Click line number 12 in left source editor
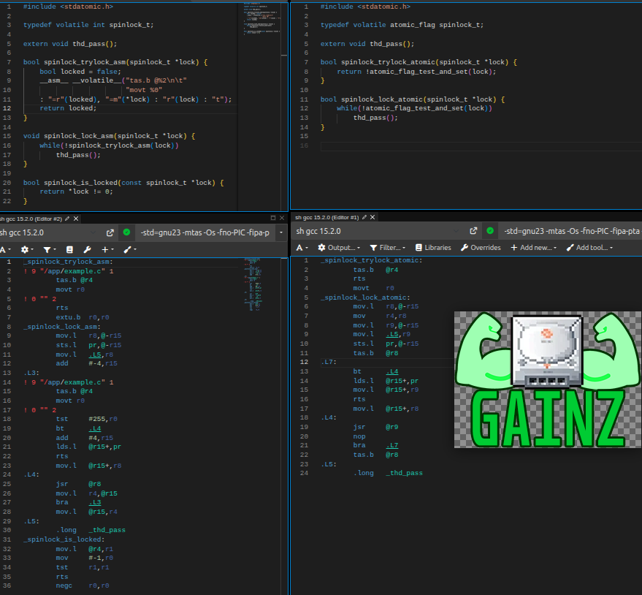642x595 pixels. pos(7,108)
